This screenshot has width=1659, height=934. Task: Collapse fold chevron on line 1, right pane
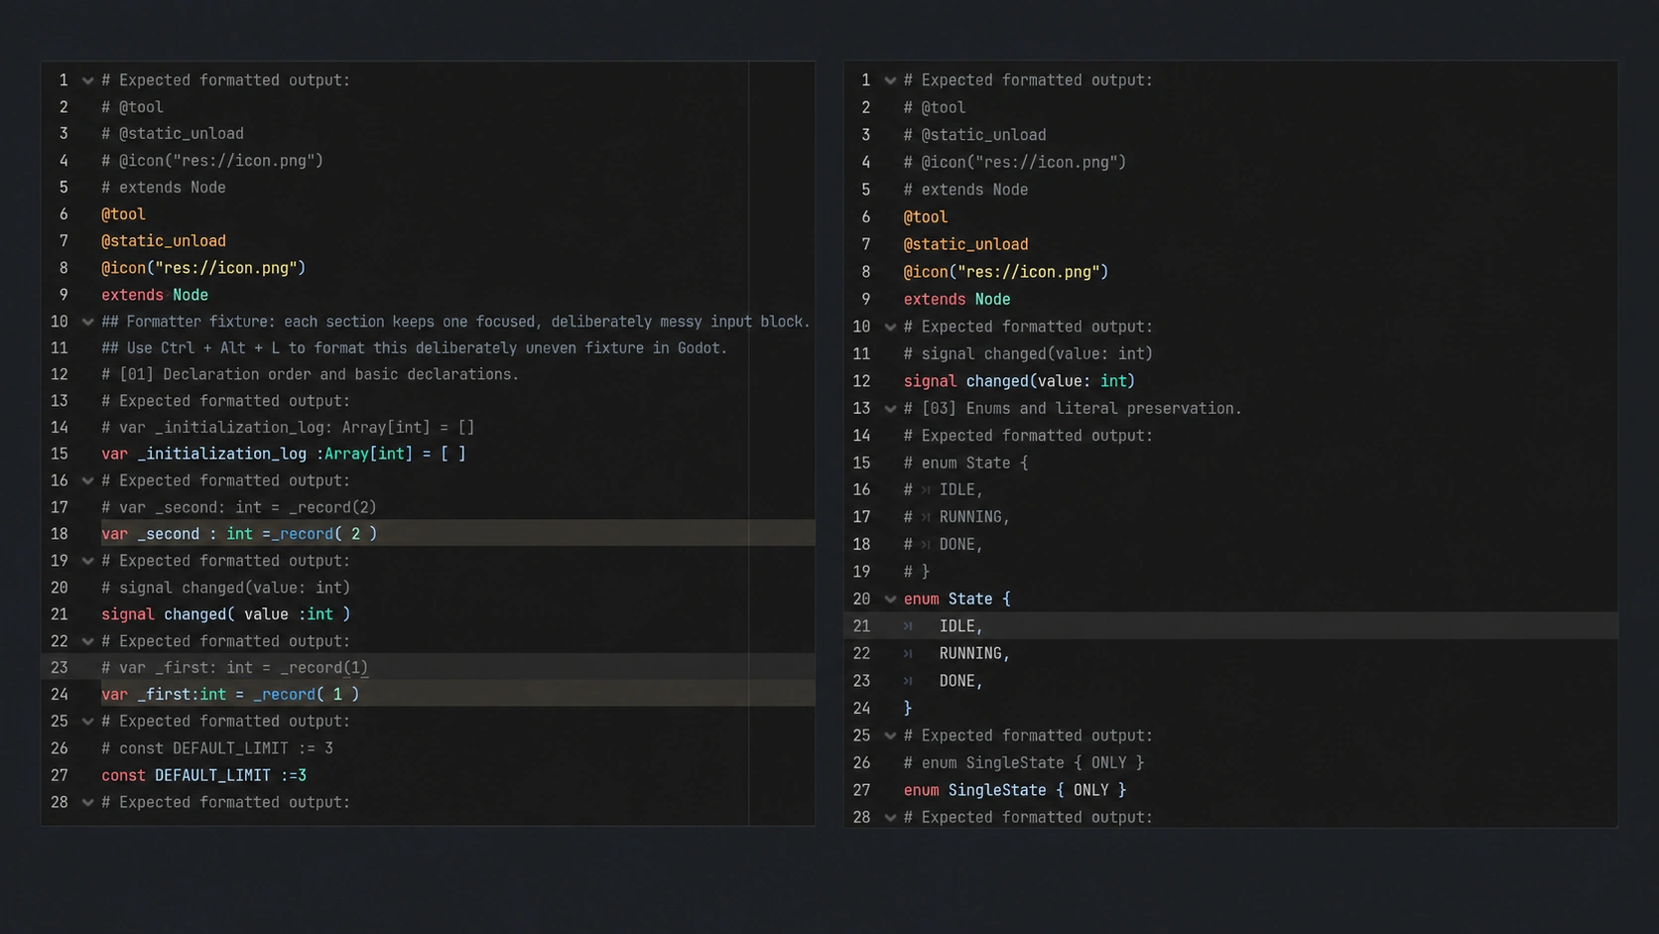point(890,80)
